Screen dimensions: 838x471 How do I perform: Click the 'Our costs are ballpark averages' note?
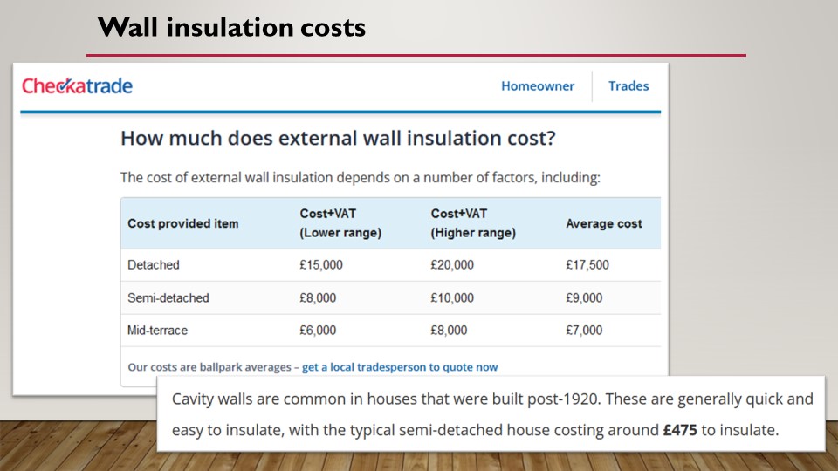pos(209,367)
